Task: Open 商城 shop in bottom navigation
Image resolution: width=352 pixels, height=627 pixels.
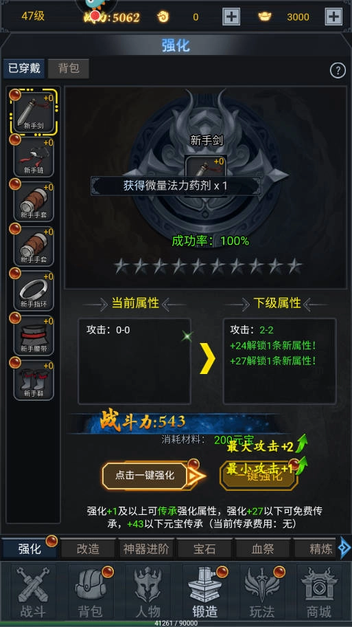Action: click(319, 591)
